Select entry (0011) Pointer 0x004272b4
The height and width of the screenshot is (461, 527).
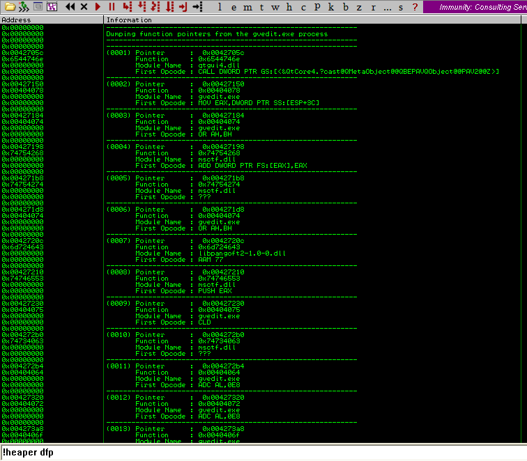[x=176, y=366]
